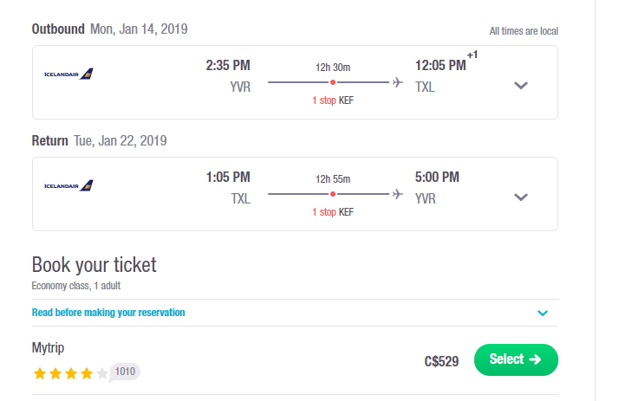Click the Mytrip star rating

click(x=70, y=373)
